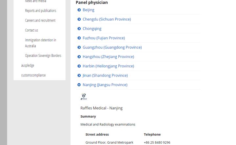Click arrow icon beside Guangzhou (Guangdong Province)
This screenshot has height=145, width=236.
pos(79,47)
